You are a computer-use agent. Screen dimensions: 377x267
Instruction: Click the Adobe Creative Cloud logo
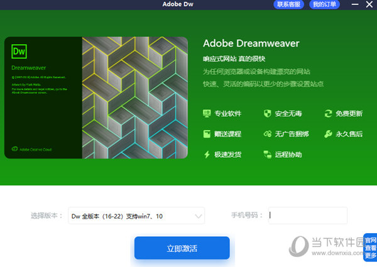pos(15,150)
